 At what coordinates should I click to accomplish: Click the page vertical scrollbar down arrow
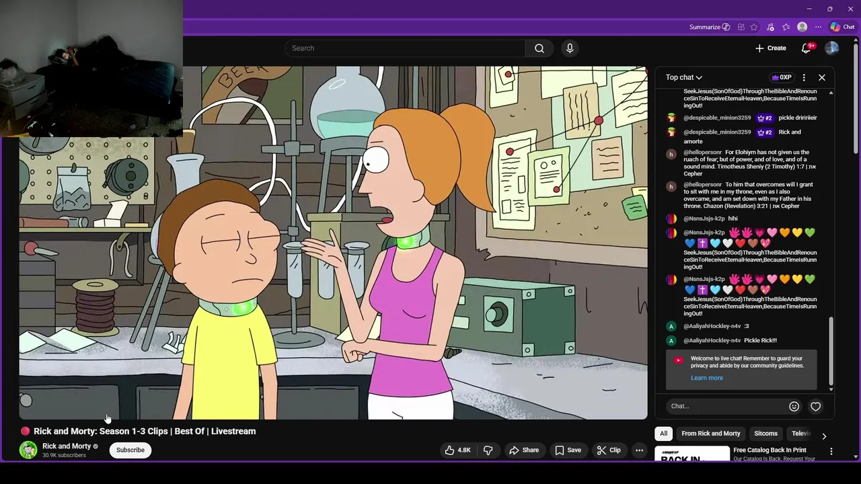(856, 457)
